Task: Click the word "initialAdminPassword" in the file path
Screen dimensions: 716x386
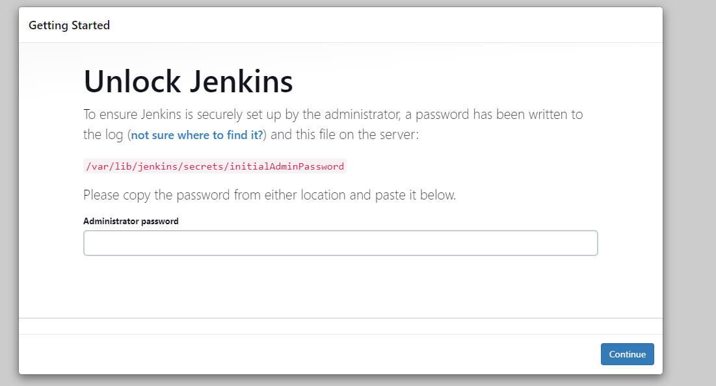Action: [286, 166]
